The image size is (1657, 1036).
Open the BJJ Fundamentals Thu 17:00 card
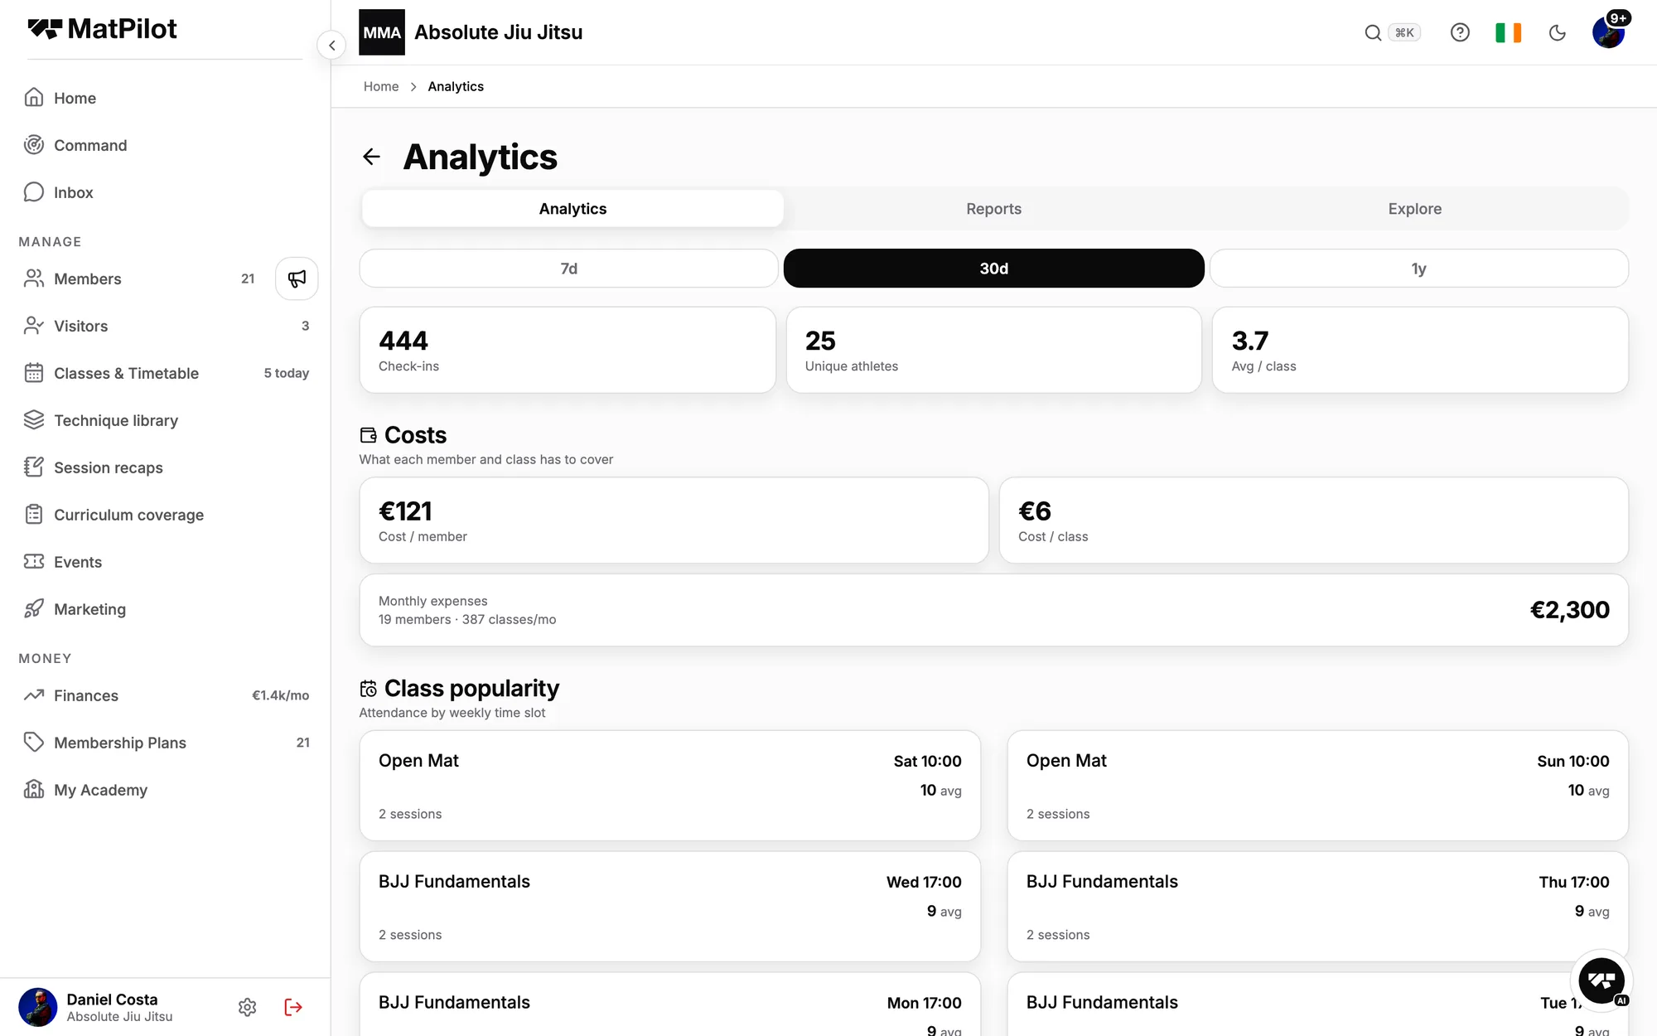(x=1317, y=907)
